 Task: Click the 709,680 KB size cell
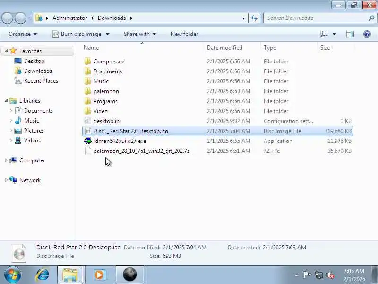[338, 131]
